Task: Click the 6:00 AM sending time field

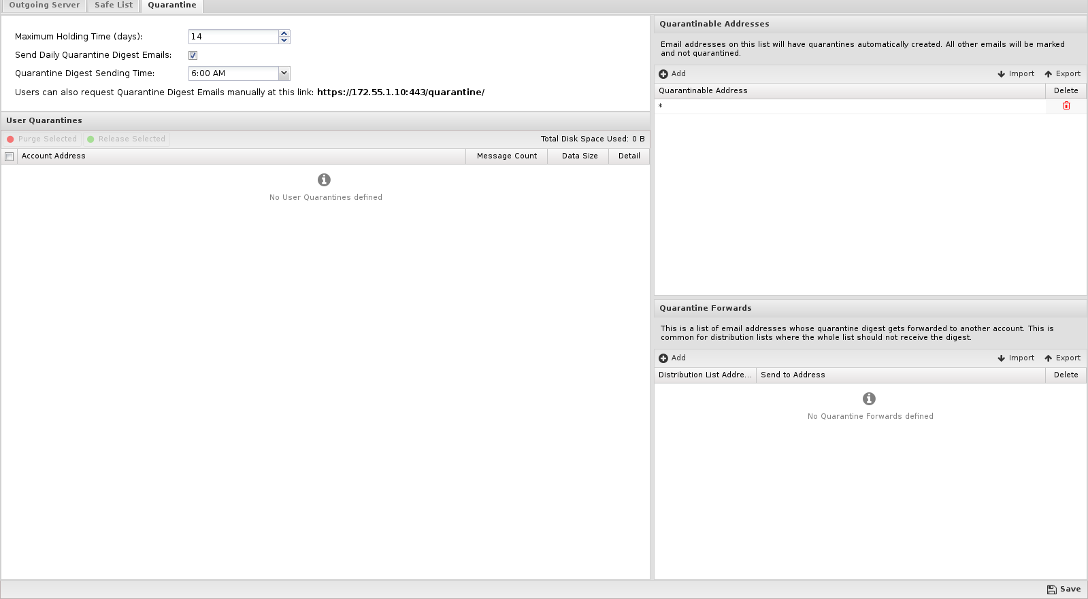Action: 233,73
